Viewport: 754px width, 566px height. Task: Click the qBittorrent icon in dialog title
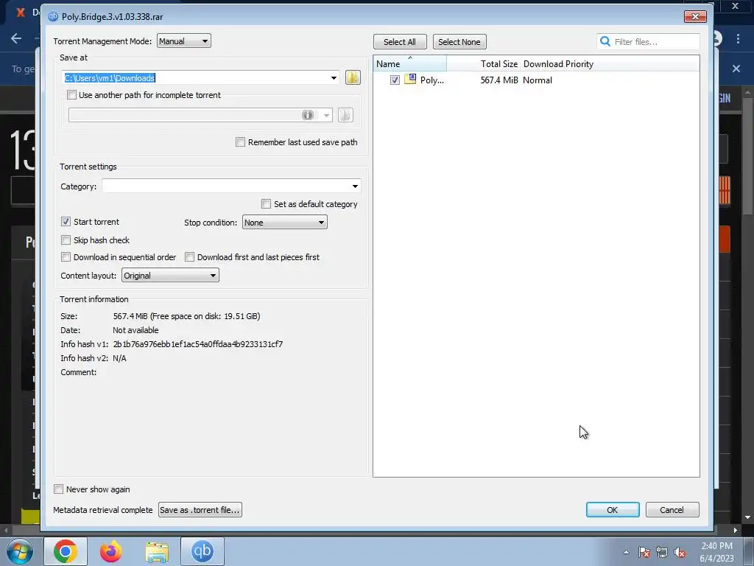(x=52, y=16)
